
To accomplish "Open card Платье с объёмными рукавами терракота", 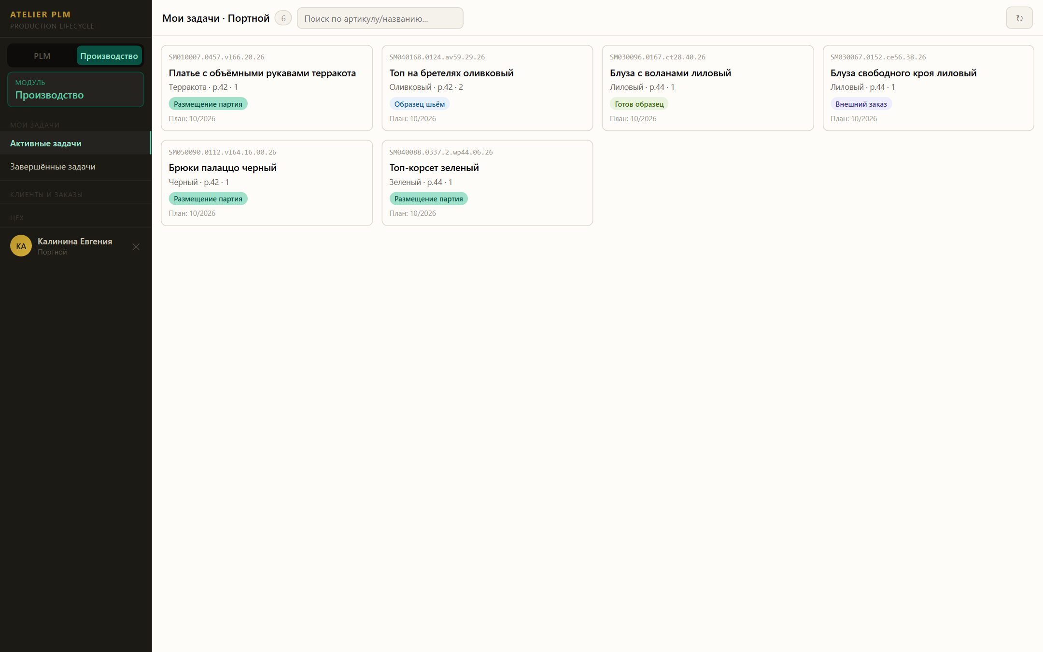I will [267, 88].
